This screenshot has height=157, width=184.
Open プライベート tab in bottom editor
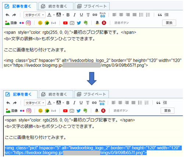[92, 94]
